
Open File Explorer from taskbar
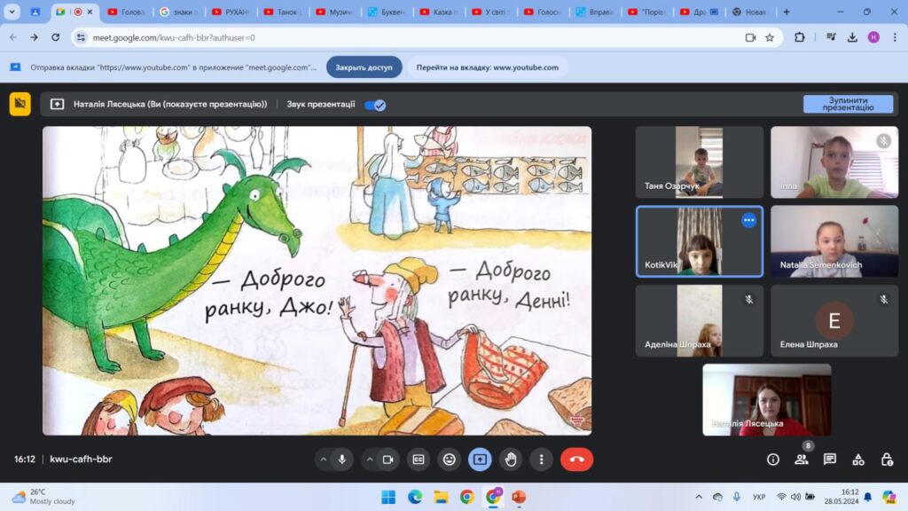pos(442,497)
